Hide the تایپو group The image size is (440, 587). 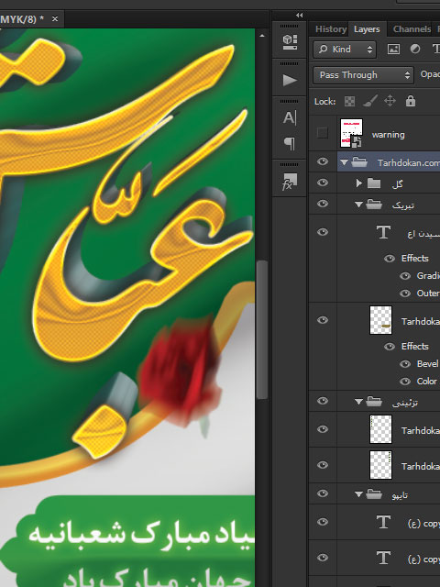(323, 493)
